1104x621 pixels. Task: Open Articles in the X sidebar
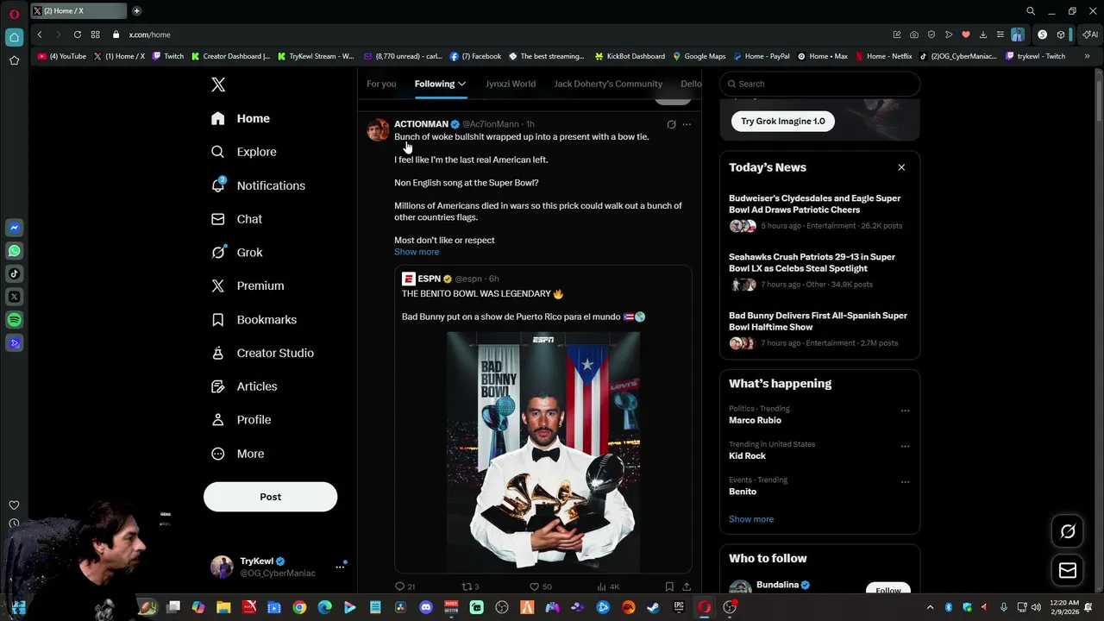pos(244,386)
